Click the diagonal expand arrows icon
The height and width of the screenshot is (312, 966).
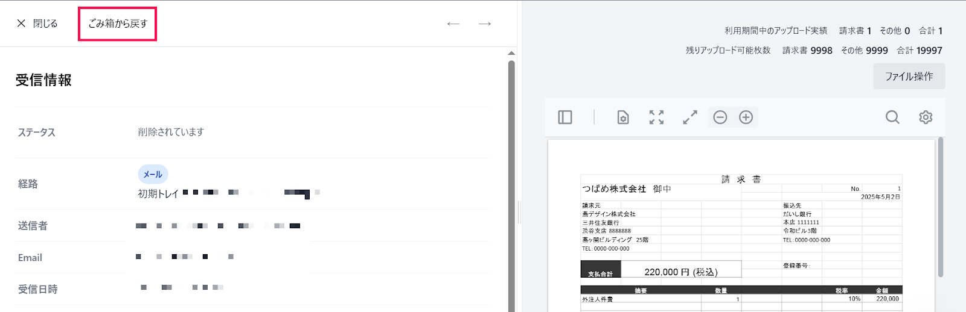(690, 117)
